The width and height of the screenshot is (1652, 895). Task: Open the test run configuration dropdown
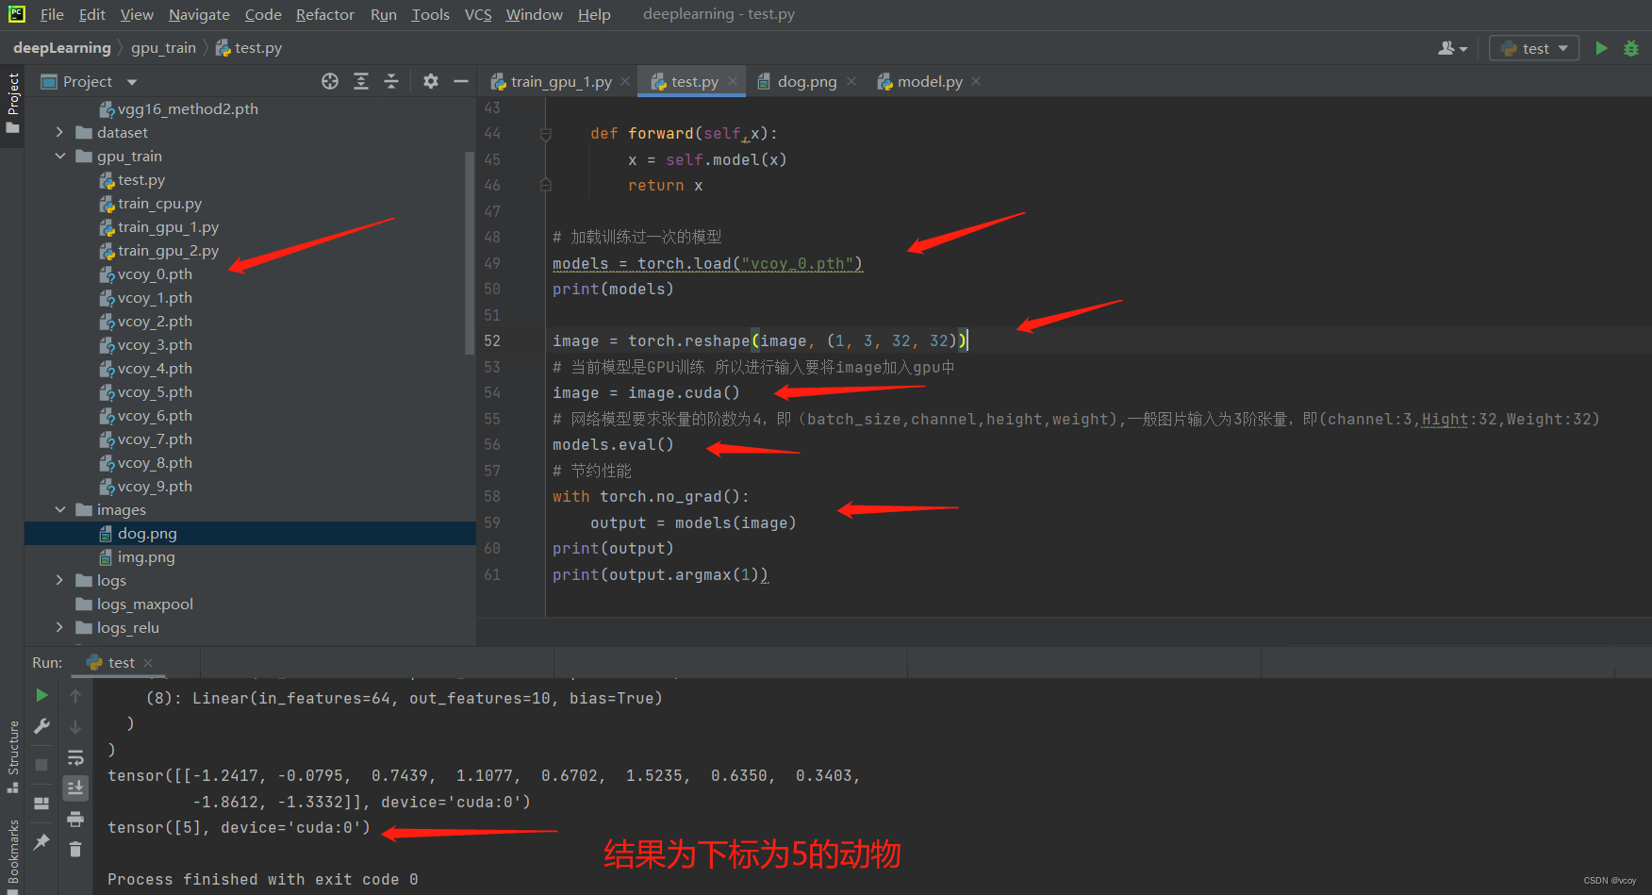tap(1534, 48)
